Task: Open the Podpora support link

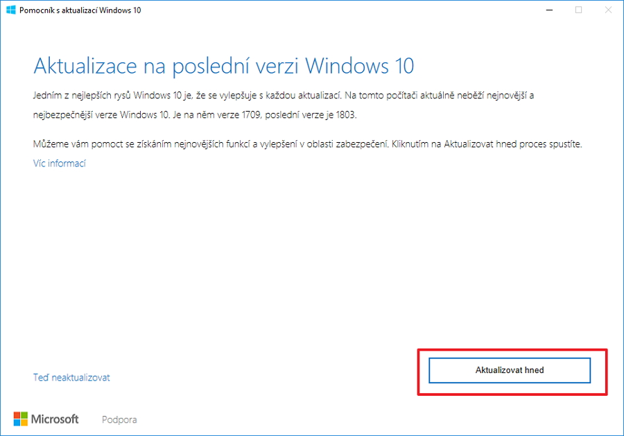Action: coord(119,419)
